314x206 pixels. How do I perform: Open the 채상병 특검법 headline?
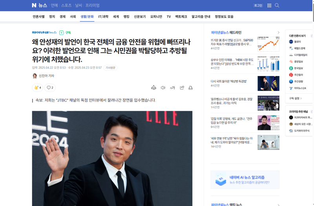tap(228, 81)
